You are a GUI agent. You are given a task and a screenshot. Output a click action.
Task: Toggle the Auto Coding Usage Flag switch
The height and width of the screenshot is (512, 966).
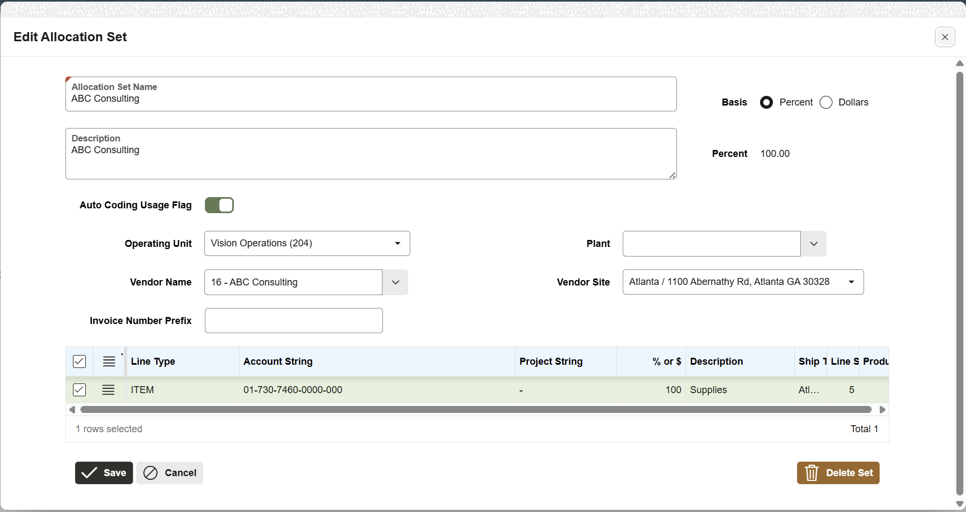[x=219, y=205]
